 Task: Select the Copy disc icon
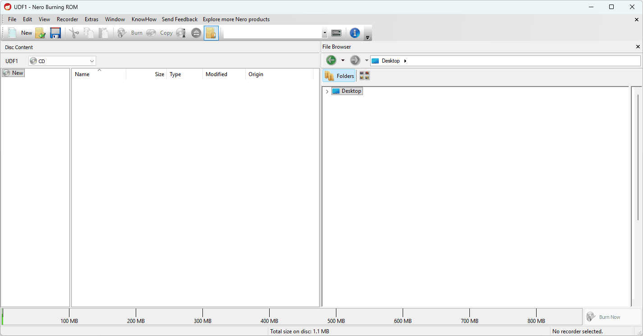[151, 32]
